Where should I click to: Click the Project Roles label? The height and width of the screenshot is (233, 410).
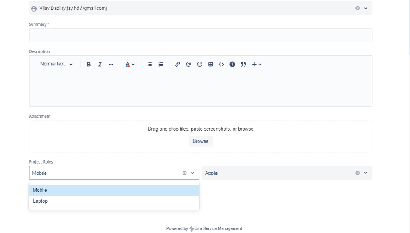click(x=41, y=162)
